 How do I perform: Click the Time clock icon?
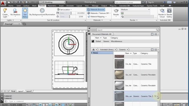(58, 16)
